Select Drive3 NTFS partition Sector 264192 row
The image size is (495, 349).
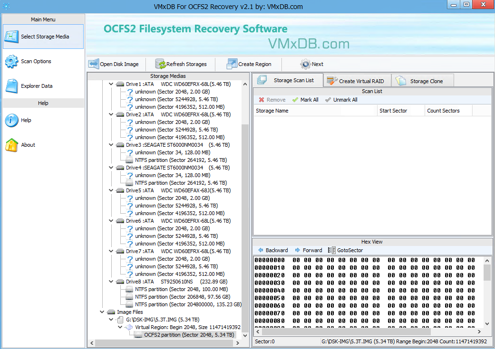click(181, 160)
